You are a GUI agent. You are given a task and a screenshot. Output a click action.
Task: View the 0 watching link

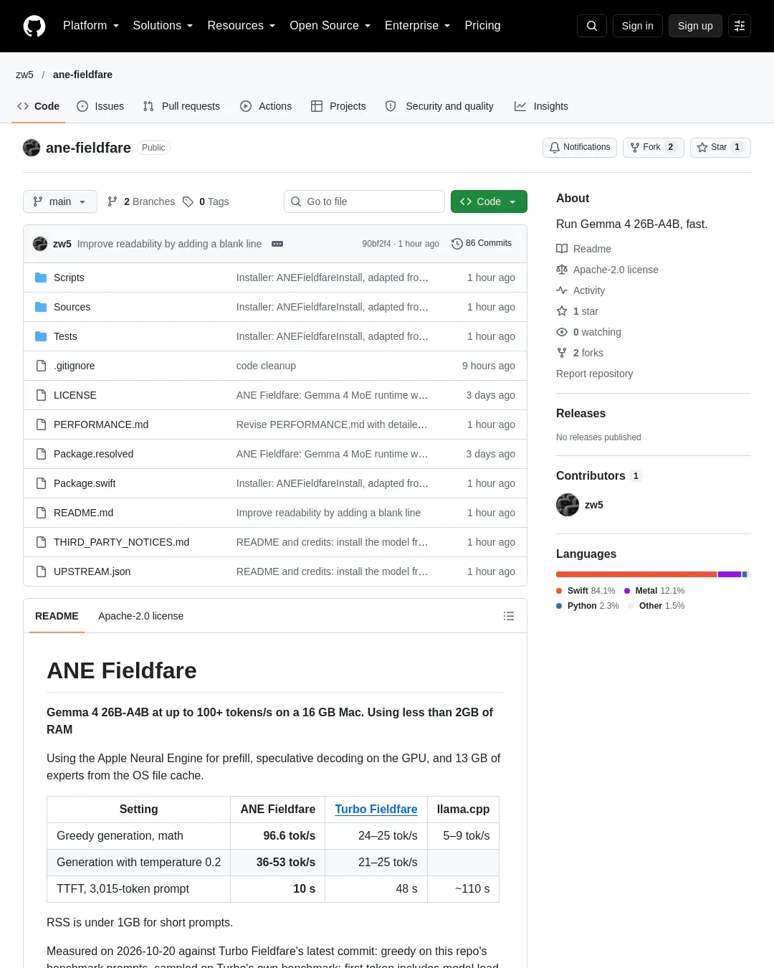pyautogui.click(x=589, y=332)
